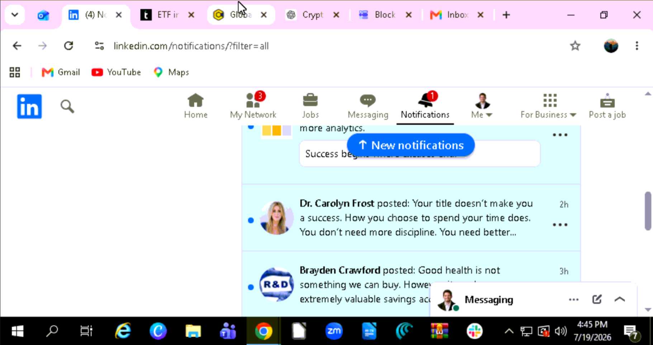
Task: Open the Chrome apps grid shortcut
Action: pyautogui.click(x=15, y=72)
